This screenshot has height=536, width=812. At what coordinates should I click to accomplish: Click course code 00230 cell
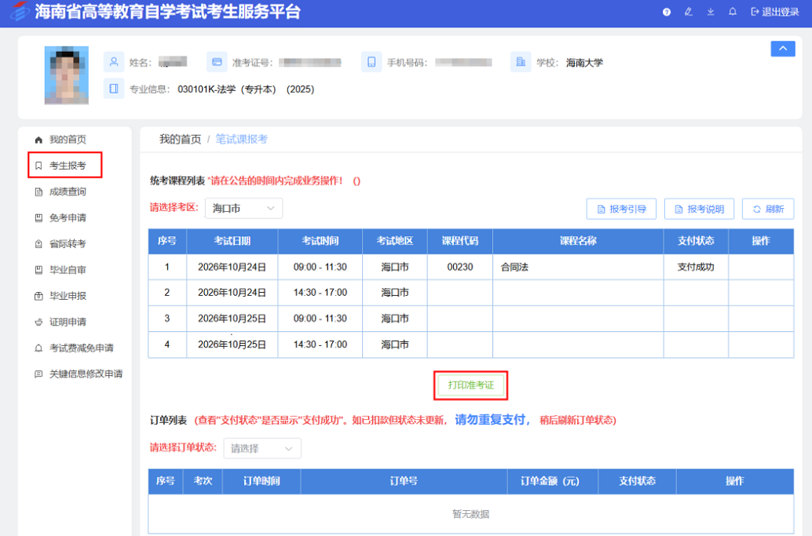tap(460, 267)
